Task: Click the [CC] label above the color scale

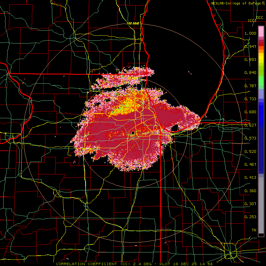Action: pyautogui.click(x=252, y=20)
